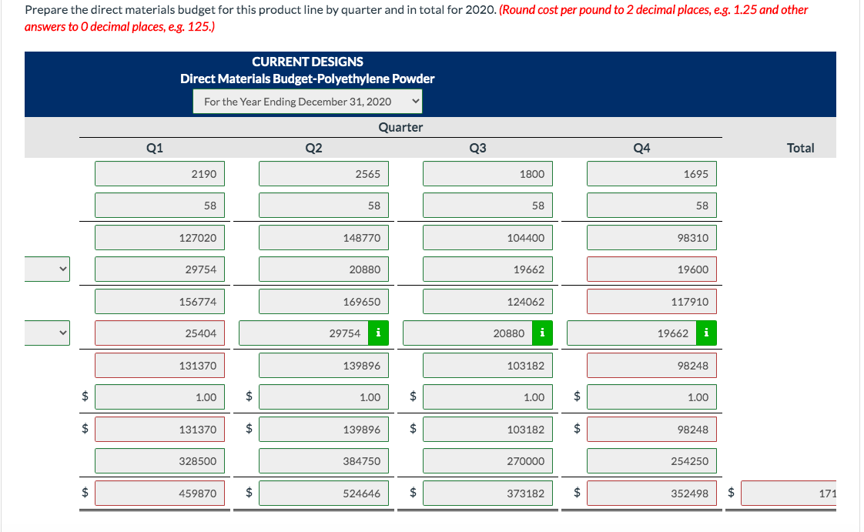Click Q1 field showing 131370 without dollar sign
This screenshot has height=532, width=864.
160,366
